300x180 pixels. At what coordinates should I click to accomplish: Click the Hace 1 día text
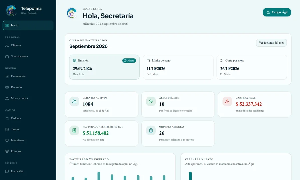tap(78, 74)
